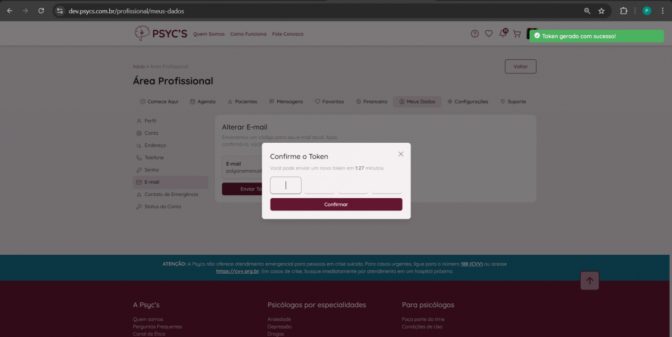Switch to the Financeiro tab
The image size is (672, 337).
pyautogui.click(x=371, y=102)
